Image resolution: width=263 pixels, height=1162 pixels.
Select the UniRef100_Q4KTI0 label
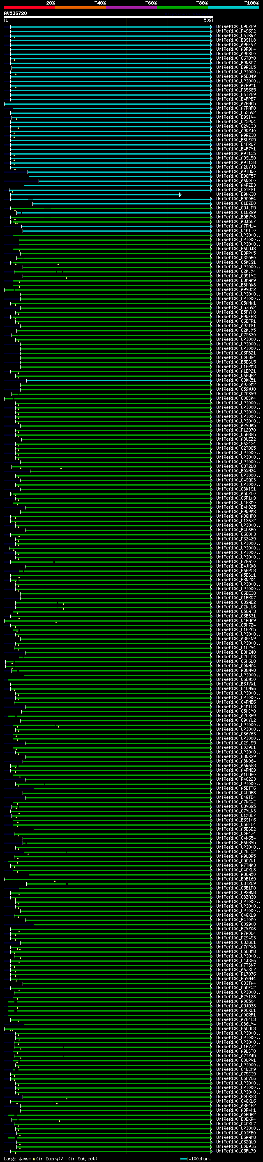tap(236, 230)
